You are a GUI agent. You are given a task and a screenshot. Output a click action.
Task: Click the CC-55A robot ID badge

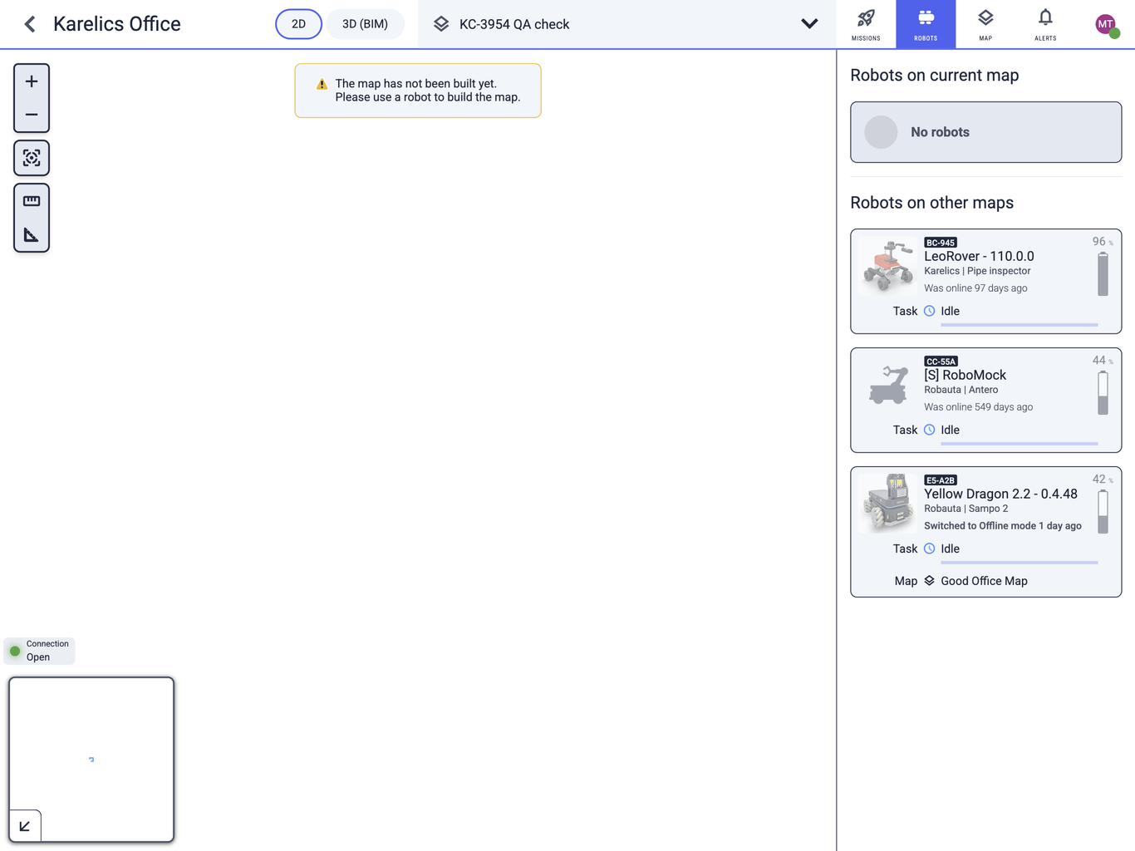[941, 362]
